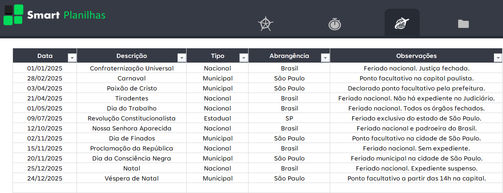Select the Observações column header
Viewport: 503px width, 193px height.
point(416,56)
